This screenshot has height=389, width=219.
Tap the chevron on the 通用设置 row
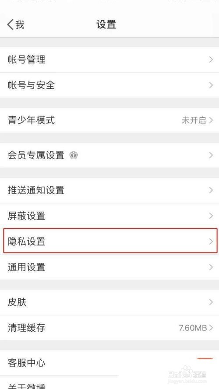tap(211, 267)
